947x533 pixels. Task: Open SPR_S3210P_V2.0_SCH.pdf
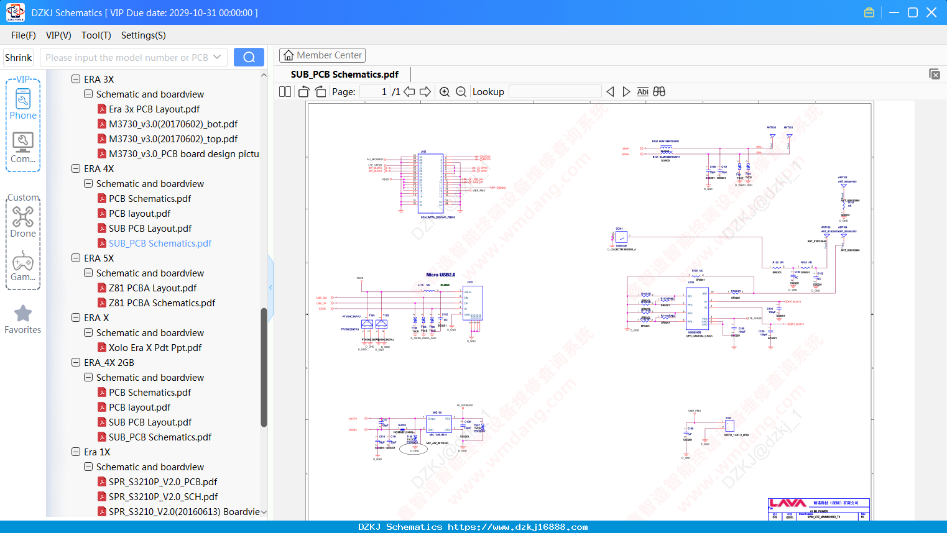(164, 496)
